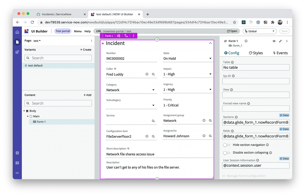
Task: Click the Open link next to the URL
Action: 232,31
